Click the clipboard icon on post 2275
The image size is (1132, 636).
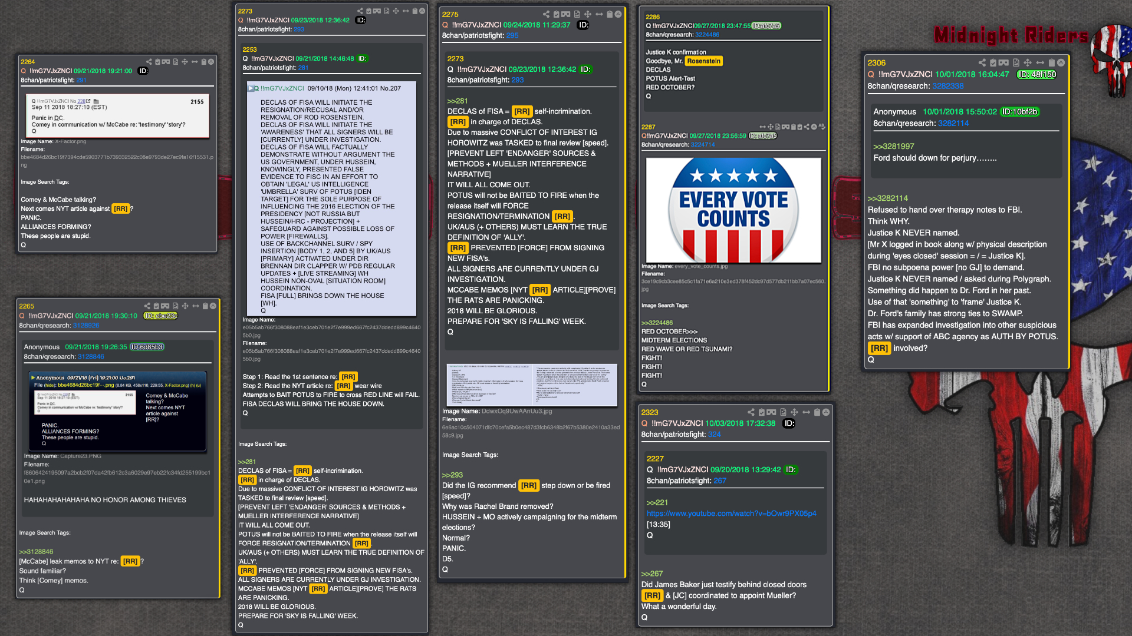click(610, 14)
